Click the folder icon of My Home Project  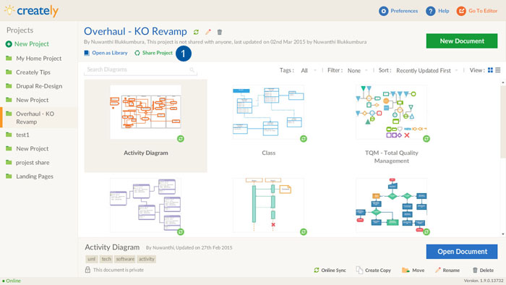9,58
